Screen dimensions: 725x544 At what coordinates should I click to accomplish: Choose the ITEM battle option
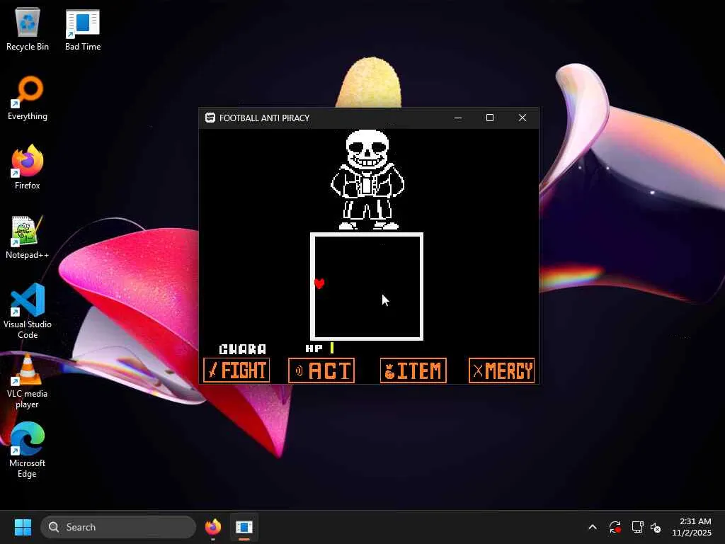coord(413,370)
